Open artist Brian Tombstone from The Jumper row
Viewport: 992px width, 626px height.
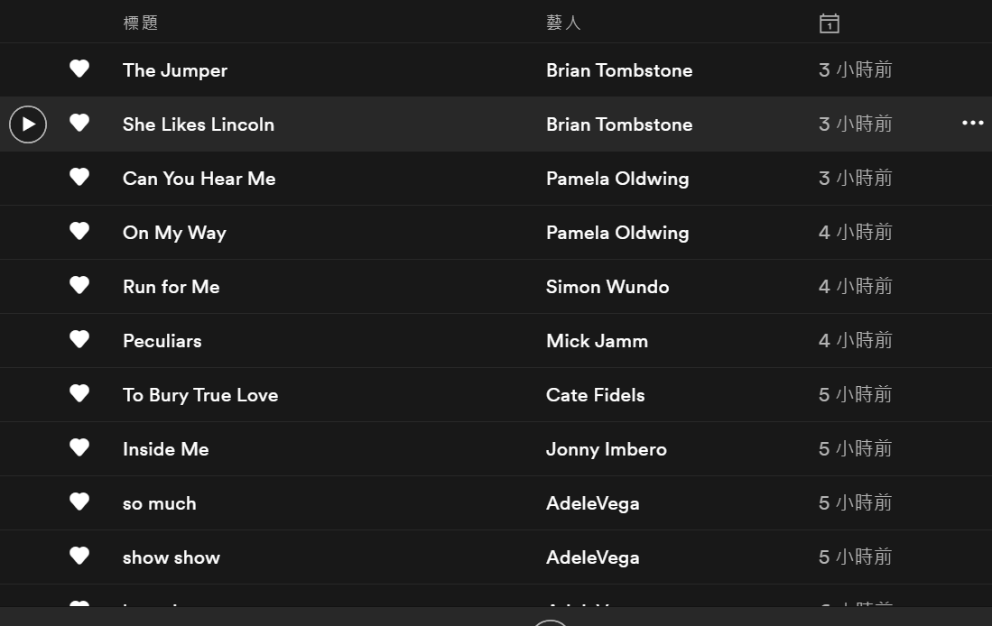point(619,70)
